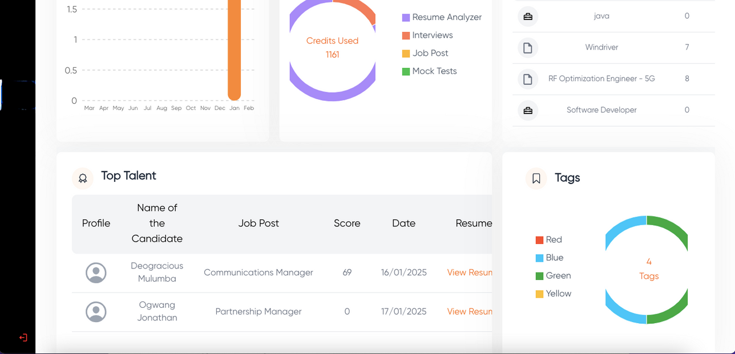Viewport: 735px width, 354px height.
Task: Open Ogwang Jonathan's profile avatar
Action: (96, 312)
